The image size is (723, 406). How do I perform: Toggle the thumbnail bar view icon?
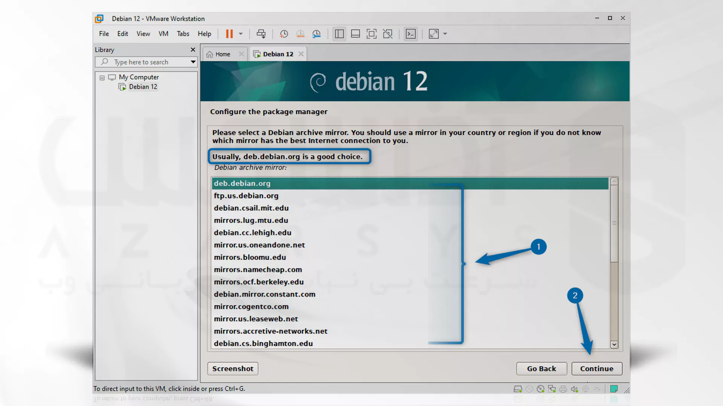click(355, 34)
